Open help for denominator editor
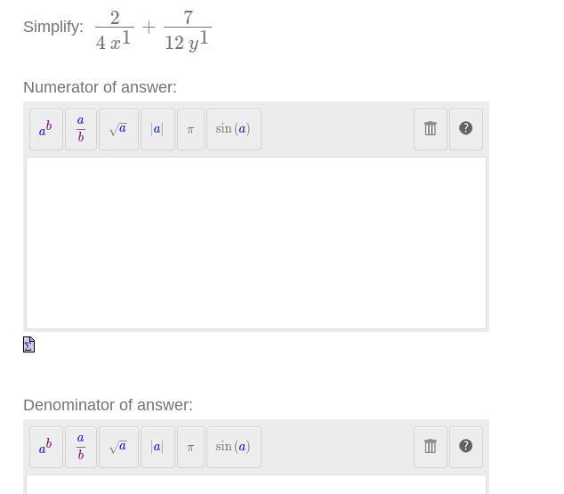The width and height of the screenshot is (564, 494). (465, 447)
